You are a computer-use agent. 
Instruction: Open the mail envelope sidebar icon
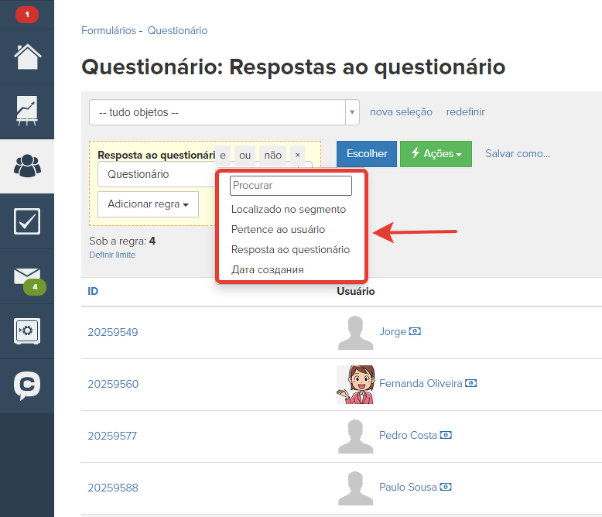pyautogui.click(x=27, y=276)
